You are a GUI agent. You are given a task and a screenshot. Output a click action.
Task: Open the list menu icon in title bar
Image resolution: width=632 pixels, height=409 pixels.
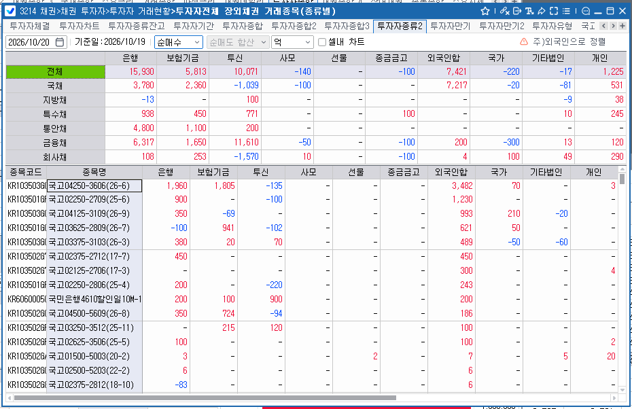tap(566, 12)
